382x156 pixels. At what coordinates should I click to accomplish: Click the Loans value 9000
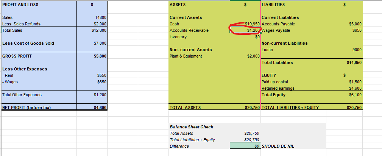[x=357, y=50]
